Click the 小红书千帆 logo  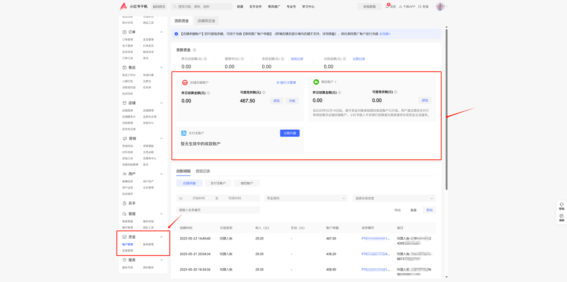(124, 6)
